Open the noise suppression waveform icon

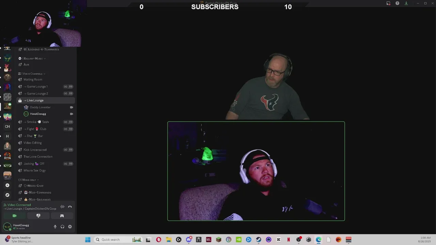coord(62,207)
